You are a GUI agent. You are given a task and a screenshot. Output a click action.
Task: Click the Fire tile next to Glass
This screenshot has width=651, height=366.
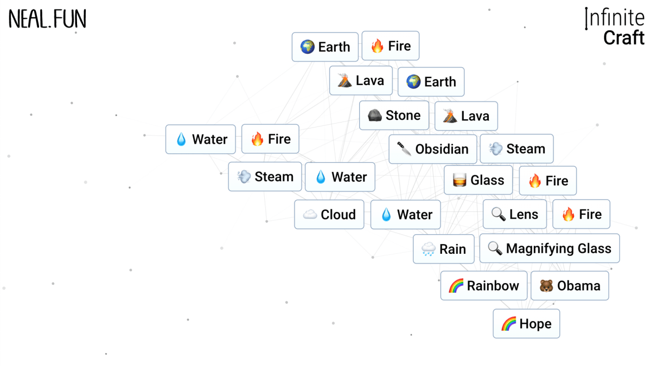tap(548, 181)
